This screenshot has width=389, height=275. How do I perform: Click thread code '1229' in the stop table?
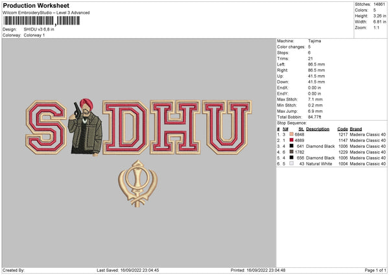pos(343,152)
